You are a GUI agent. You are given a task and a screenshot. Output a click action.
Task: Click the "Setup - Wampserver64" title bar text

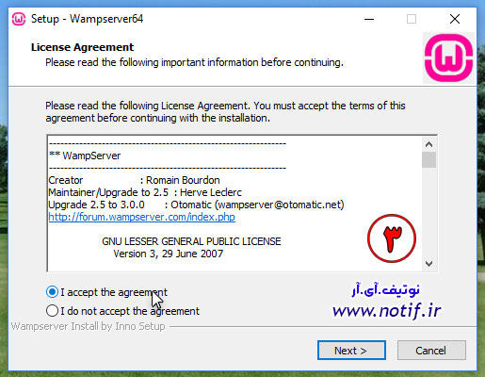click(x=87, y=19)
